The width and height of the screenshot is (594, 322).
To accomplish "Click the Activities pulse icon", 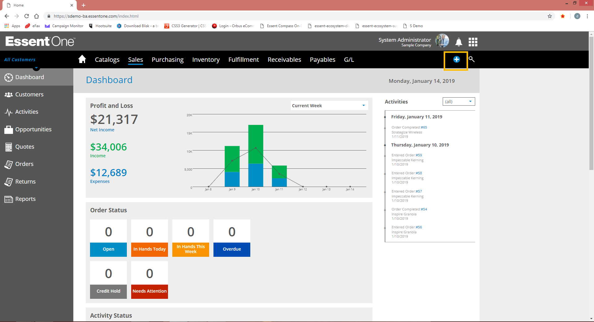I will (x=9, y=112).
